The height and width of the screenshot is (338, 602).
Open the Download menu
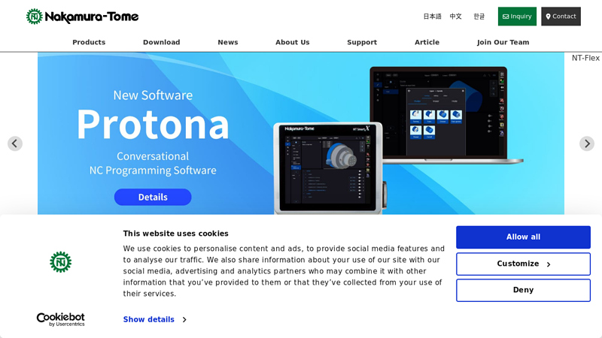[x=161, y=42]
